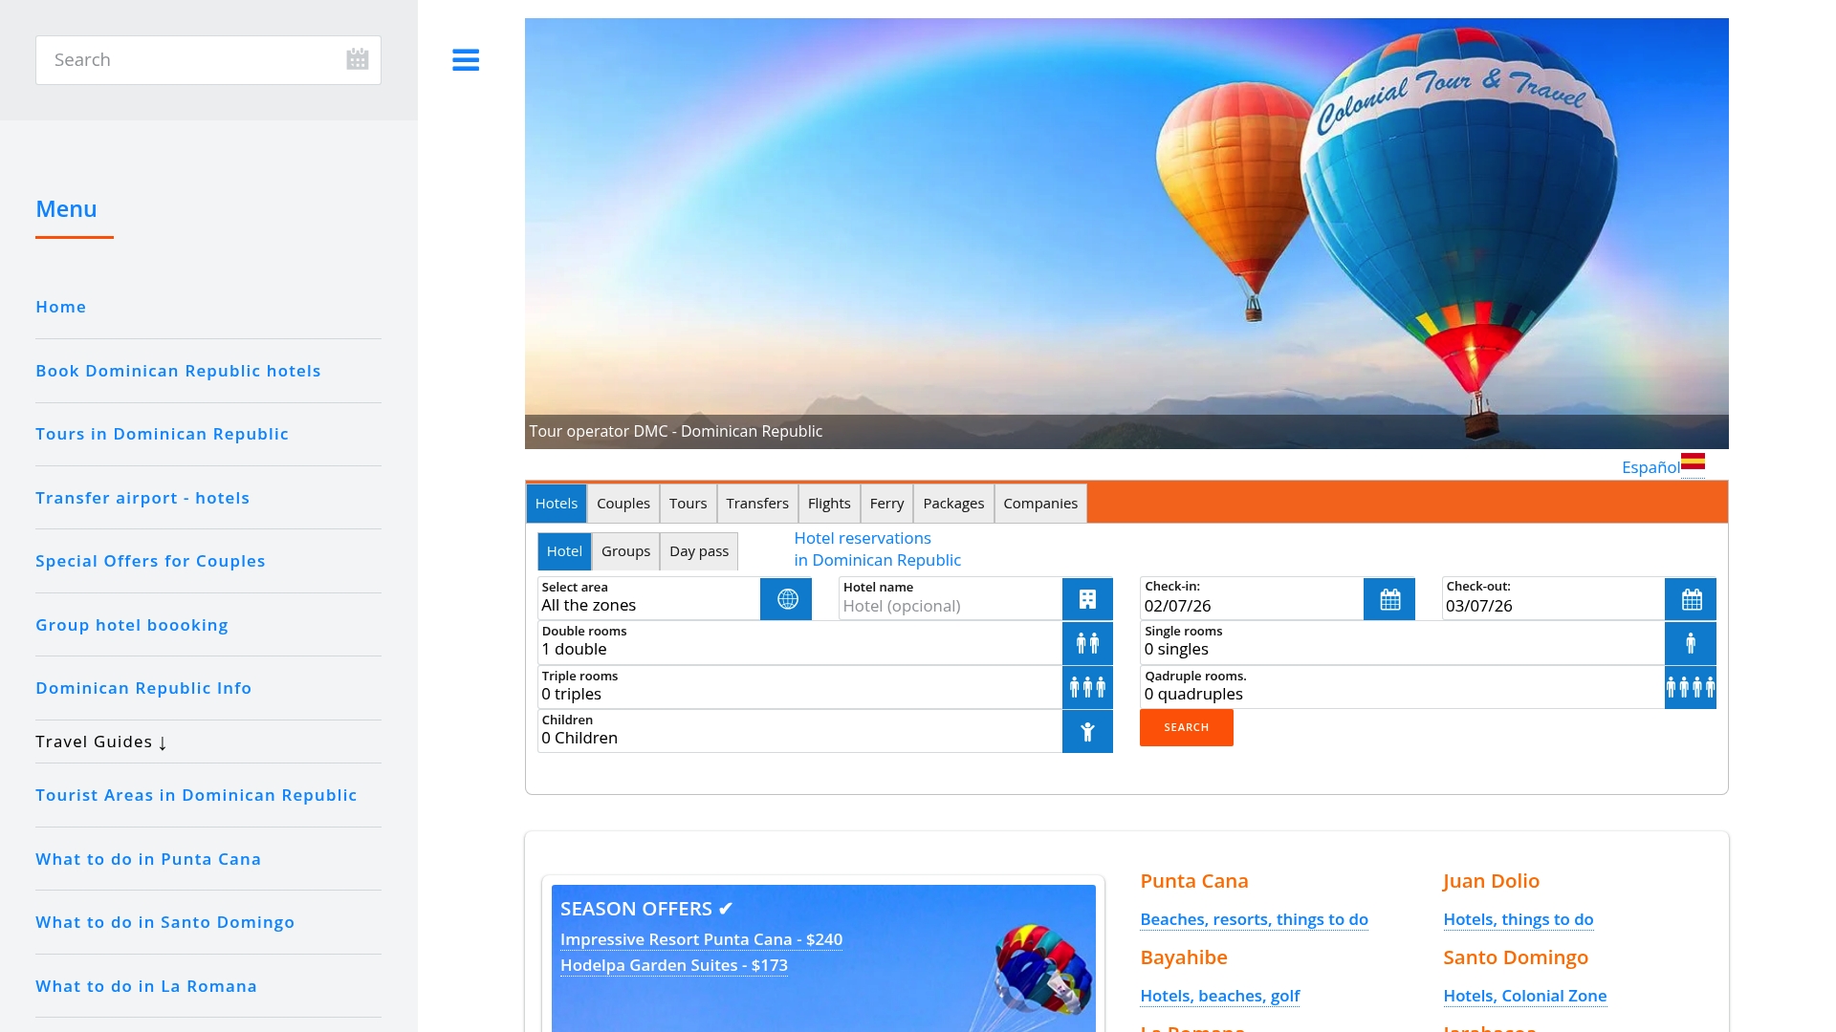Click the orange SEARCH button
This screenshot has width=1836, height=1032.
(1187, 728)
